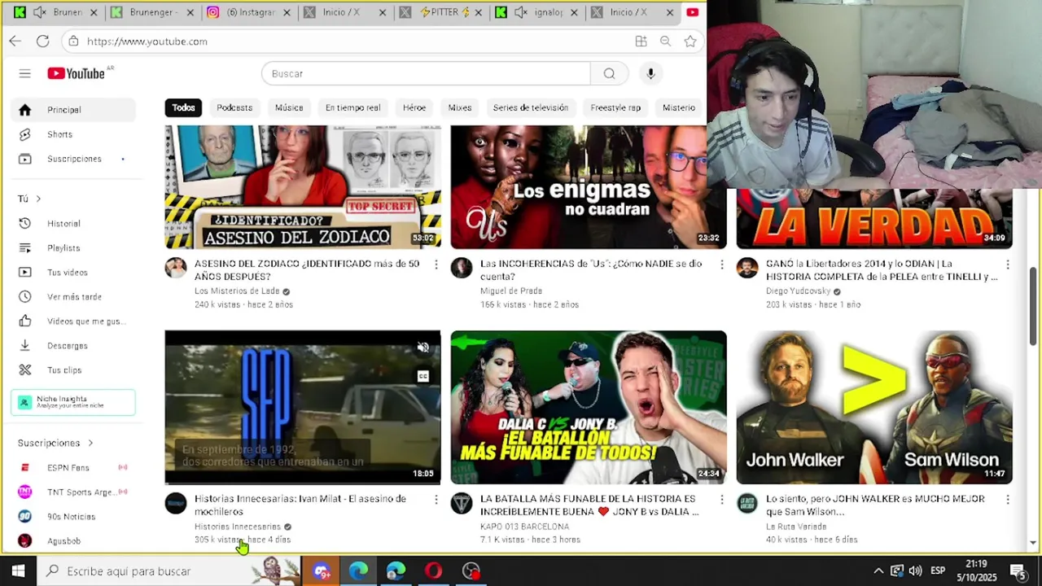
Task: Open the YouTube guide hamburger menu
Action: [x=24, y=73]
